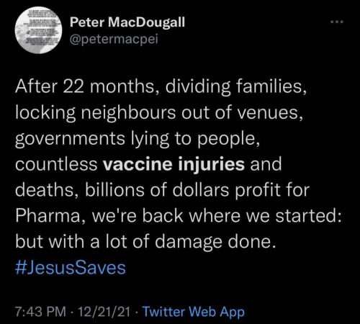Screen dimensions: 360x324
Task: Click the word "countless" in the tweet
Action: (x=56, y=164)
